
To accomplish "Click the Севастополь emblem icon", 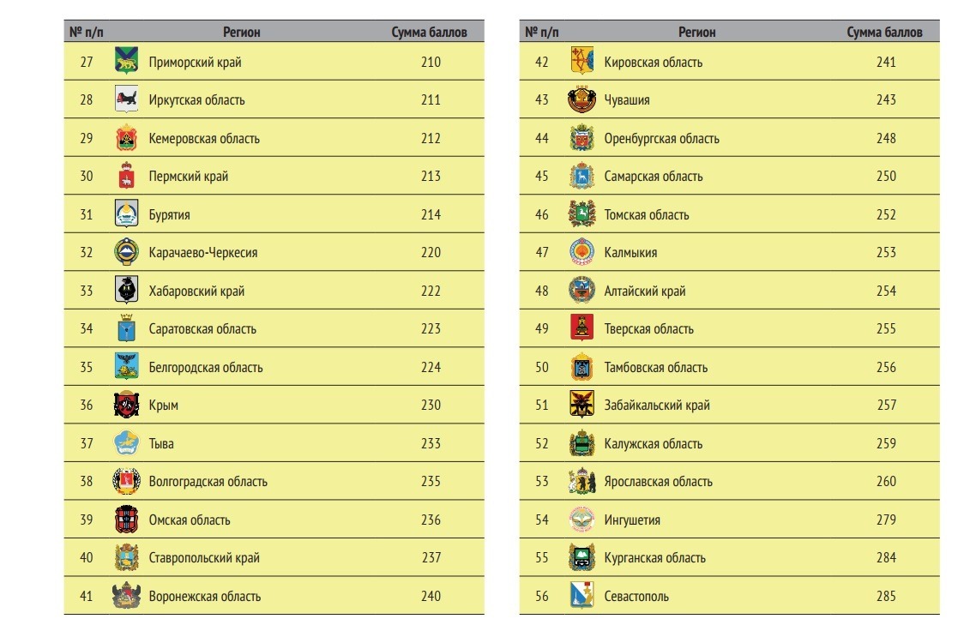I will coord(581,596).
